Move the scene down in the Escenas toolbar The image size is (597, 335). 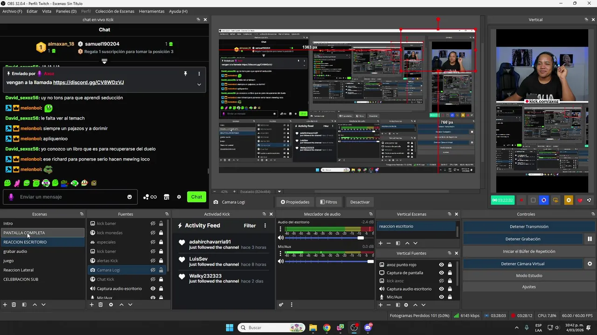43,305
